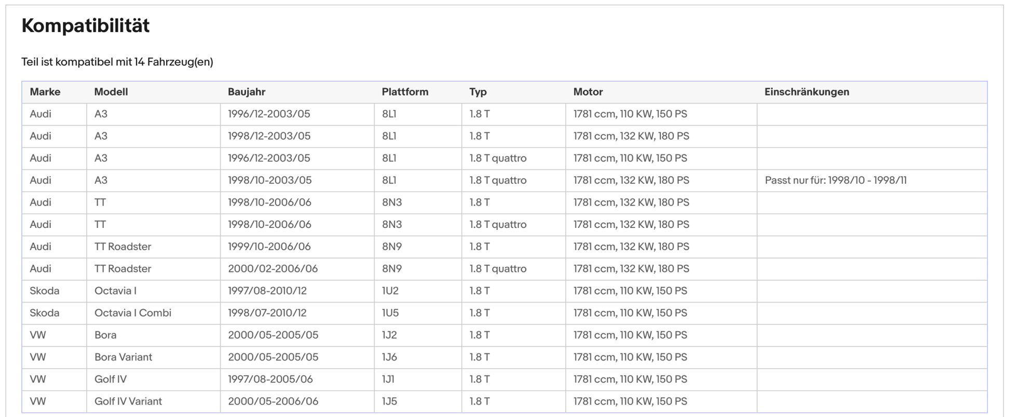1010x417 pixels.
Task: Click the Baujahr column header
Action: pyautogui.click(x=247, y=92)
